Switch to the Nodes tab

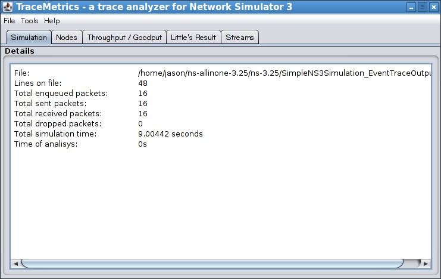[67, 37]
